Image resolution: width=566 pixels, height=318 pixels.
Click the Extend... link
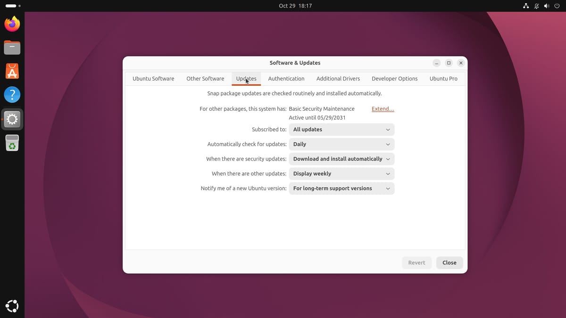pyautogui.click(x=383, y=109)
